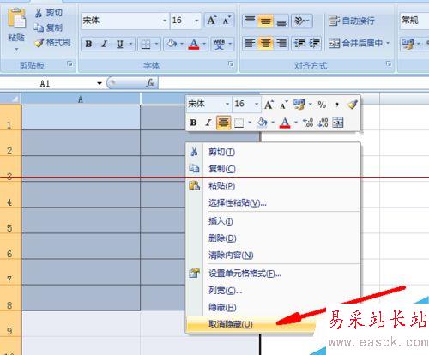Click the increase indent icon
The width and height of the screenshot is (429, 355).
click(314, 44)
